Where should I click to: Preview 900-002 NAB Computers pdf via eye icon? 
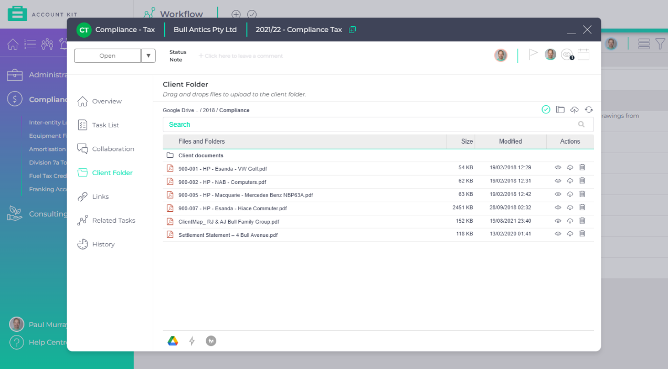(558, 181)
